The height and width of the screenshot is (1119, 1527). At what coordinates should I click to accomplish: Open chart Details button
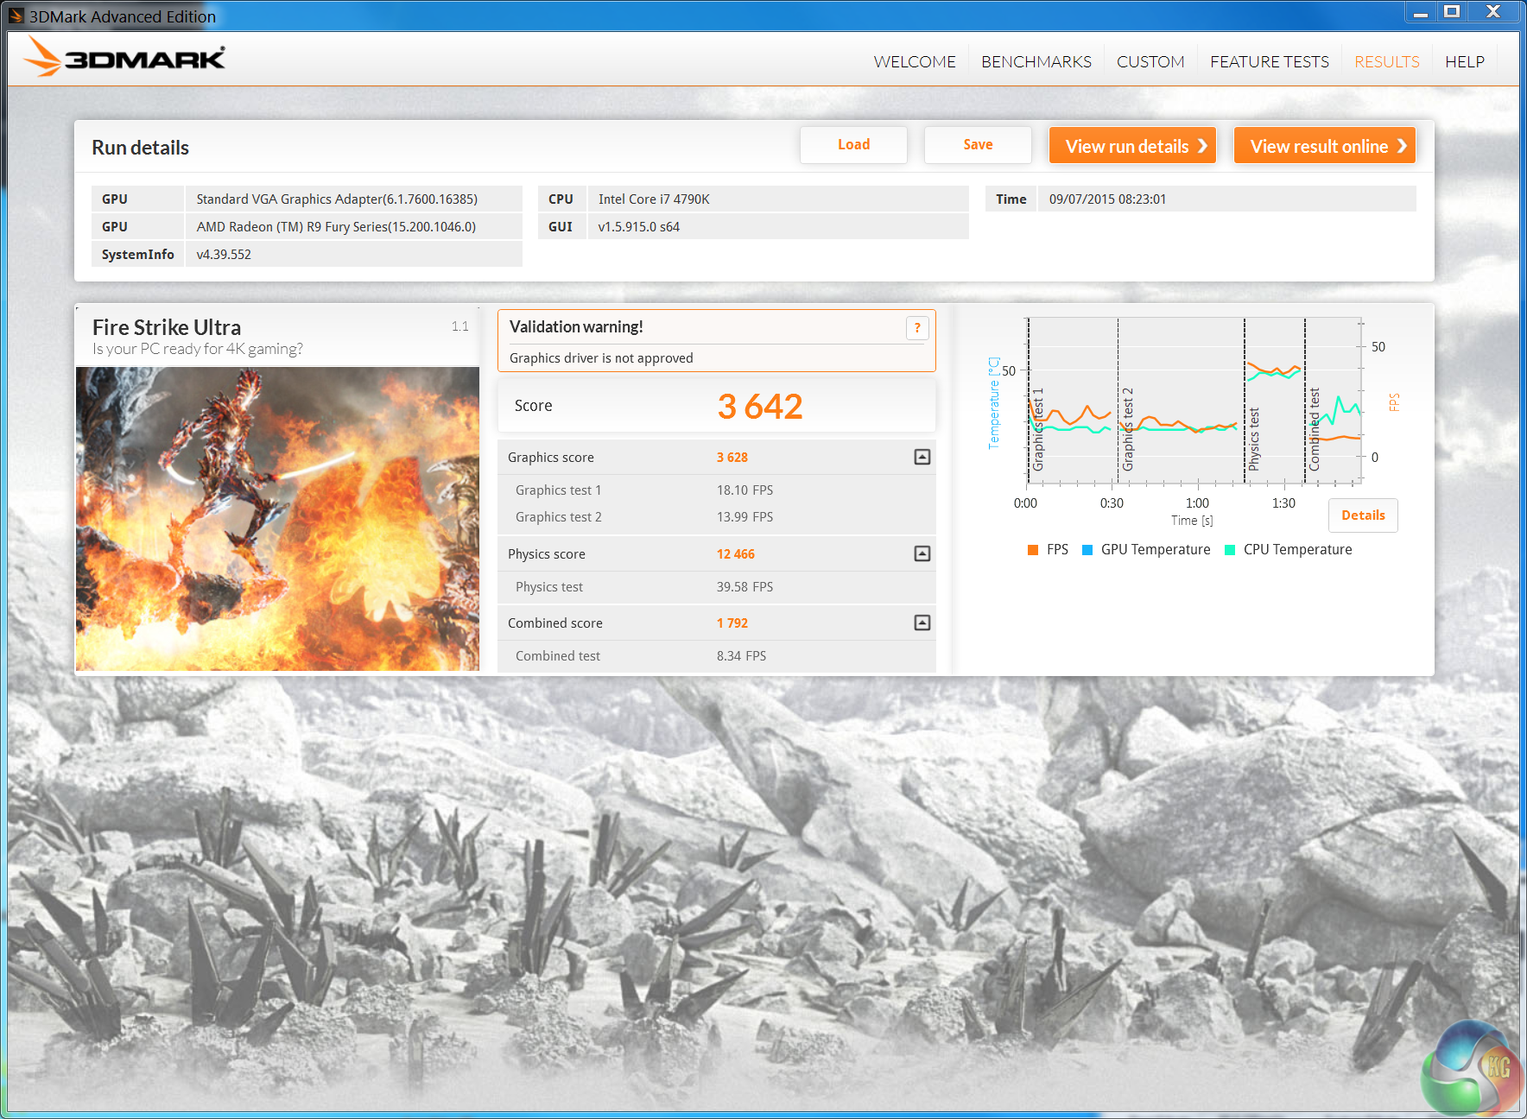pyautogui.click(x=1363, y=515)
